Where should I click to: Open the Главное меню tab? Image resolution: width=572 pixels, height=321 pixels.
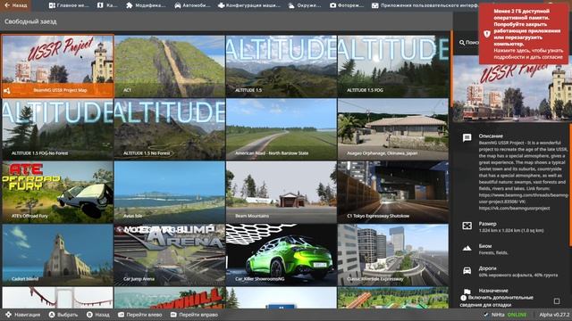68,5
